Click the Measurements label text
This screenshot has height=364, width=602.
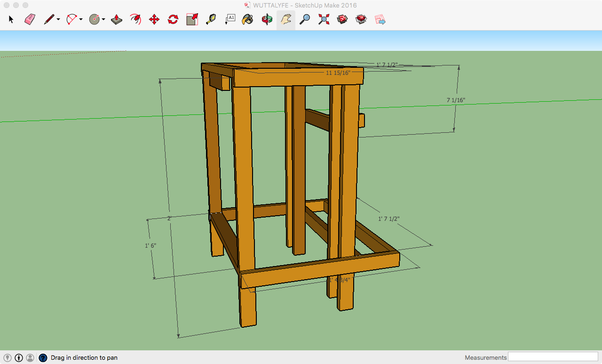pos(486,357)
